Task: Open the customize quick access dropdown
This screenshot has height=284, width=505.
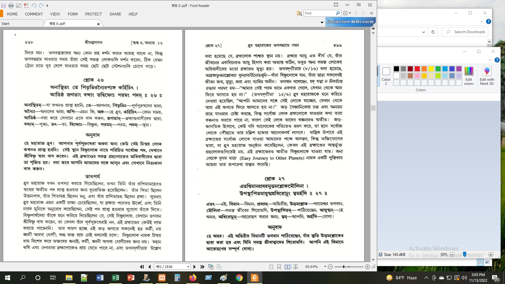Action: [x=47, y=6]
